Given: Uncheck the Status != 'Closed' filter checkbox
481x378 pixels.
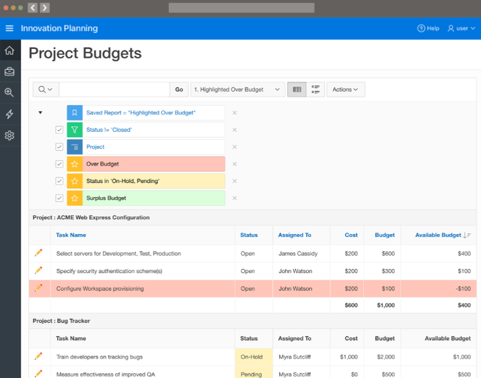Looking at the screenshot, I should click(59, 130).
